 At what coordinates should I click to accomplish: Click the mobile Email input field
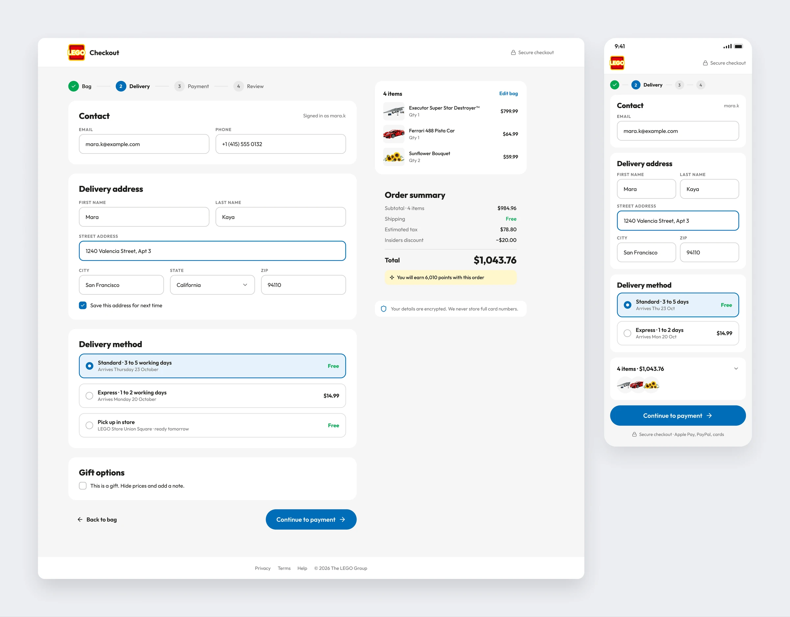678,131
